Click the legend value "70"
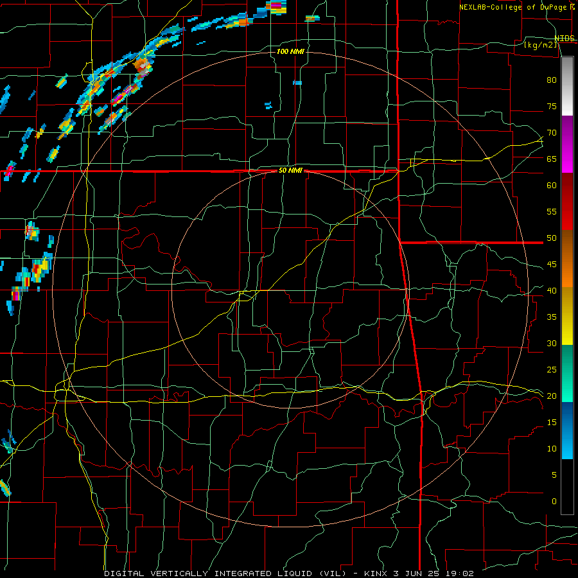Screen dimensions: 578x578 [x=552, y=133]
